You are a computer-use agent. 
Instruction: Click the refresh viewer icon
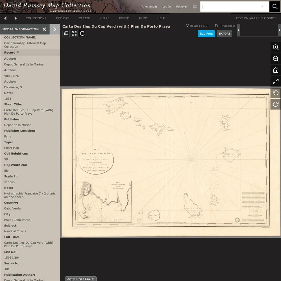point(82,33)
